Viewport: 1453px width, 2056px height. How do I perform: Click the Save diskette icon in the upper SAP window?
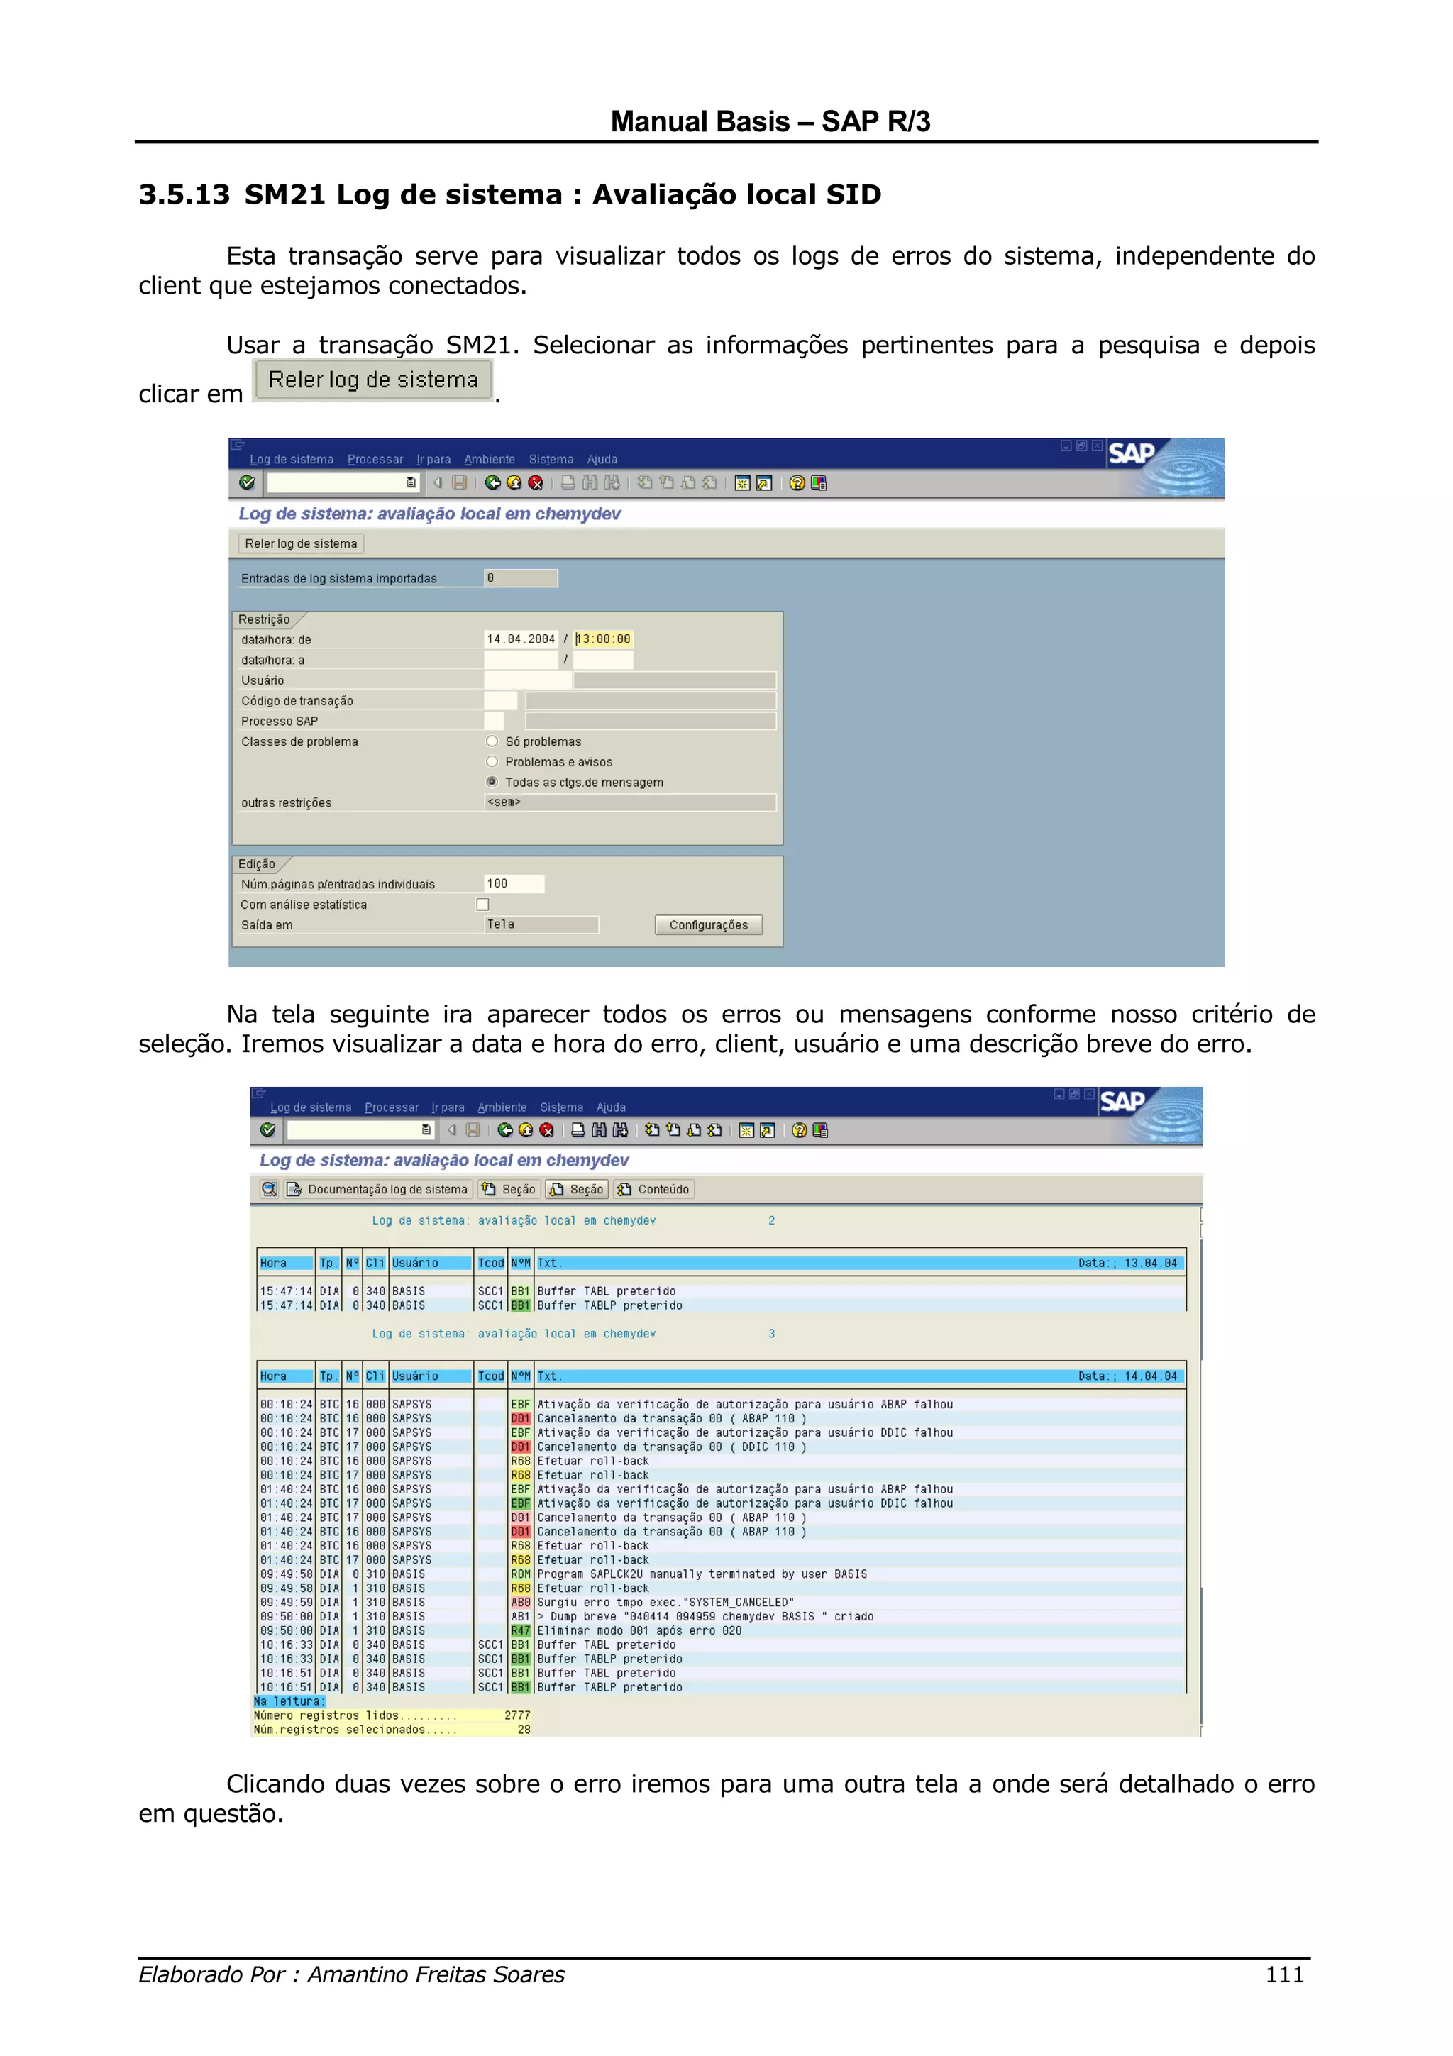(459, 482)
